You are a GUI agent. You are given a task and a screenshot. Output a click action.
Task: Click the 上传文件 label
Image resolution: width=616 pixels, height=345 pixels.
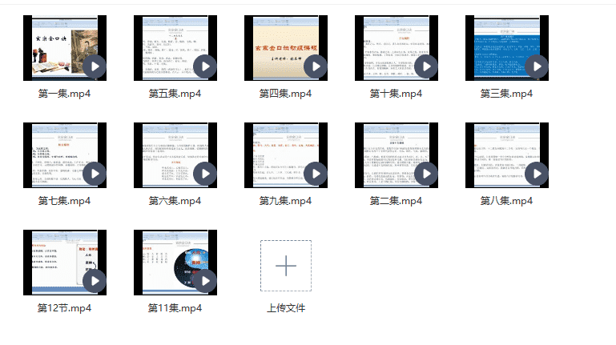(285, 307)
